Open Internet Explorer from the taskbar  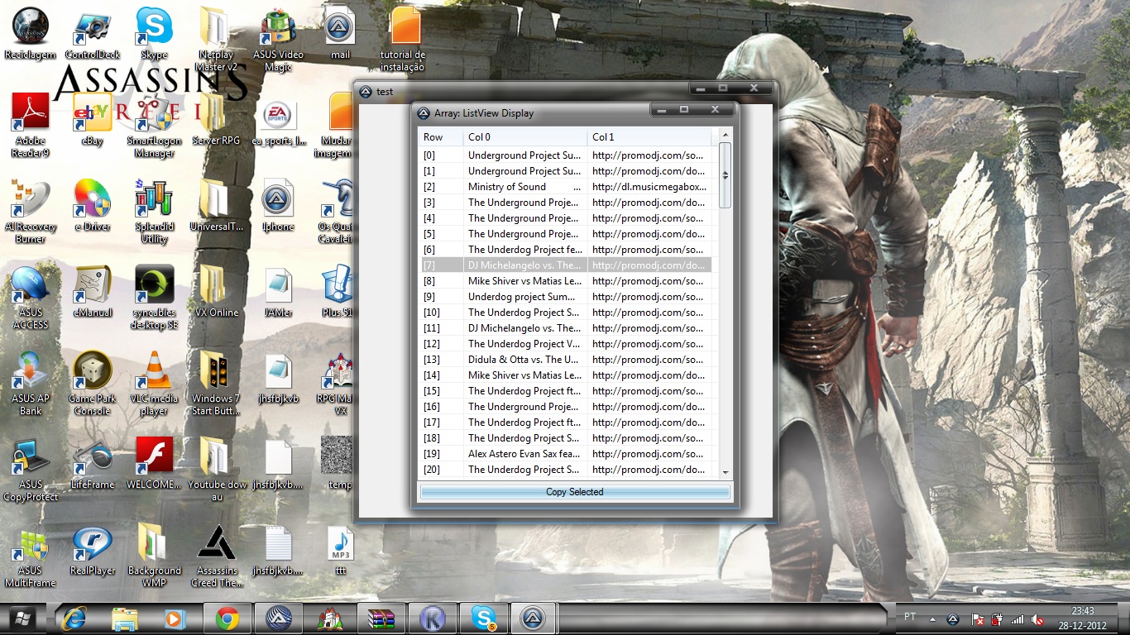click(74, 618)
